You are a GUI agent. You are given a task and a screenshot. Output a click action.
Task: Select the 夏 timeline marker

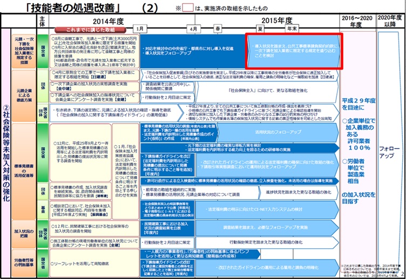click(x=260, y=29)
